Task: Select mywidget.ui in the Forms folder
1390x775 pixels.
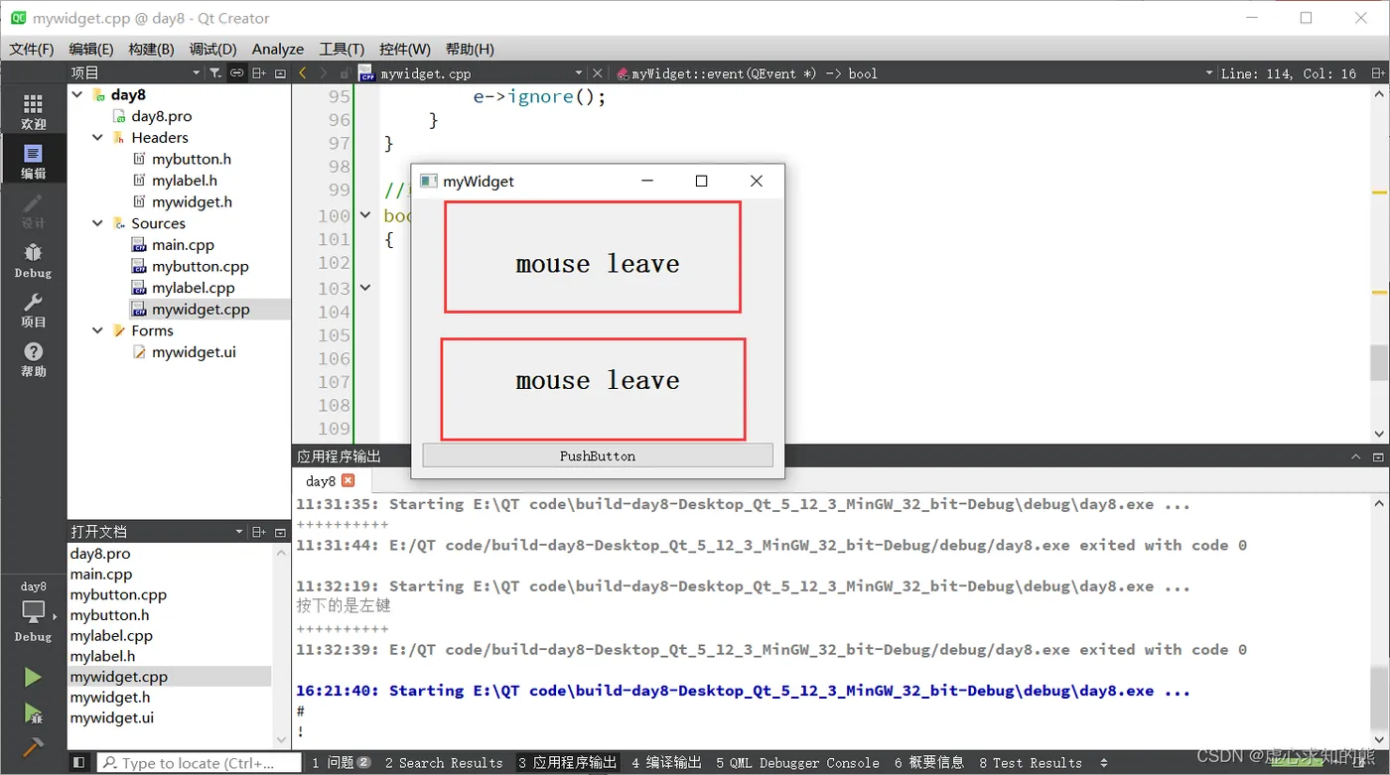Action: click(x=194, y=352)
